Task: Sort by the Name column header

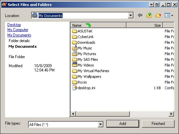Action: coord(98,25)
